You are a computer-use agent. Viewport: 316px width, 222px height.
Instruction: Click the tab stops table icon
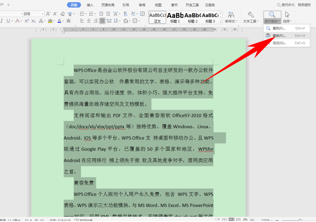142,13
